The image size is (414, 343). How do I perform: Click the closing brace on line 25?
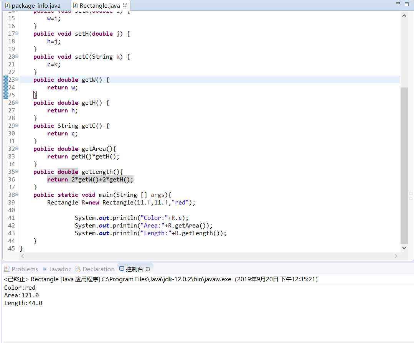(35, 95)
